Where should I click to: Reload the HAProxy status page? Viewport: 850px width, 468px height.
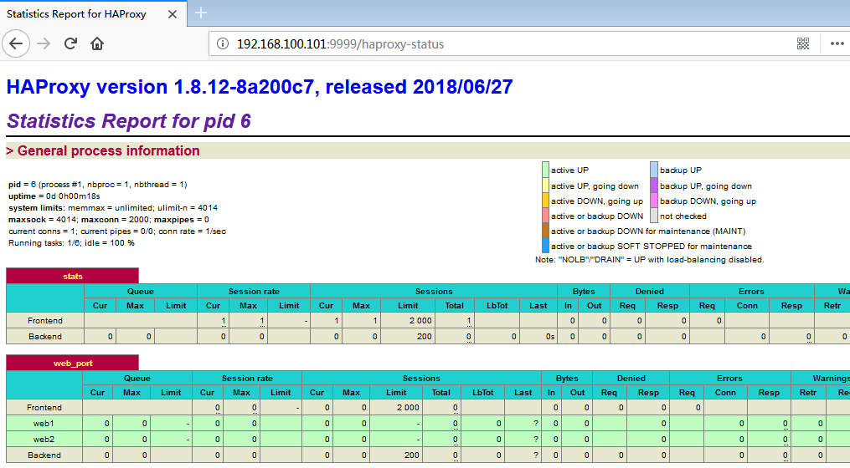(x=70, y=43)
